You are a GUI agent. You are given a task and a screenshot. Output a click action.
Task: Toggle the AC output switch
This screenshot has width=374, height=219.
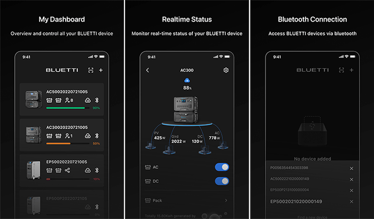pos(222,167)
